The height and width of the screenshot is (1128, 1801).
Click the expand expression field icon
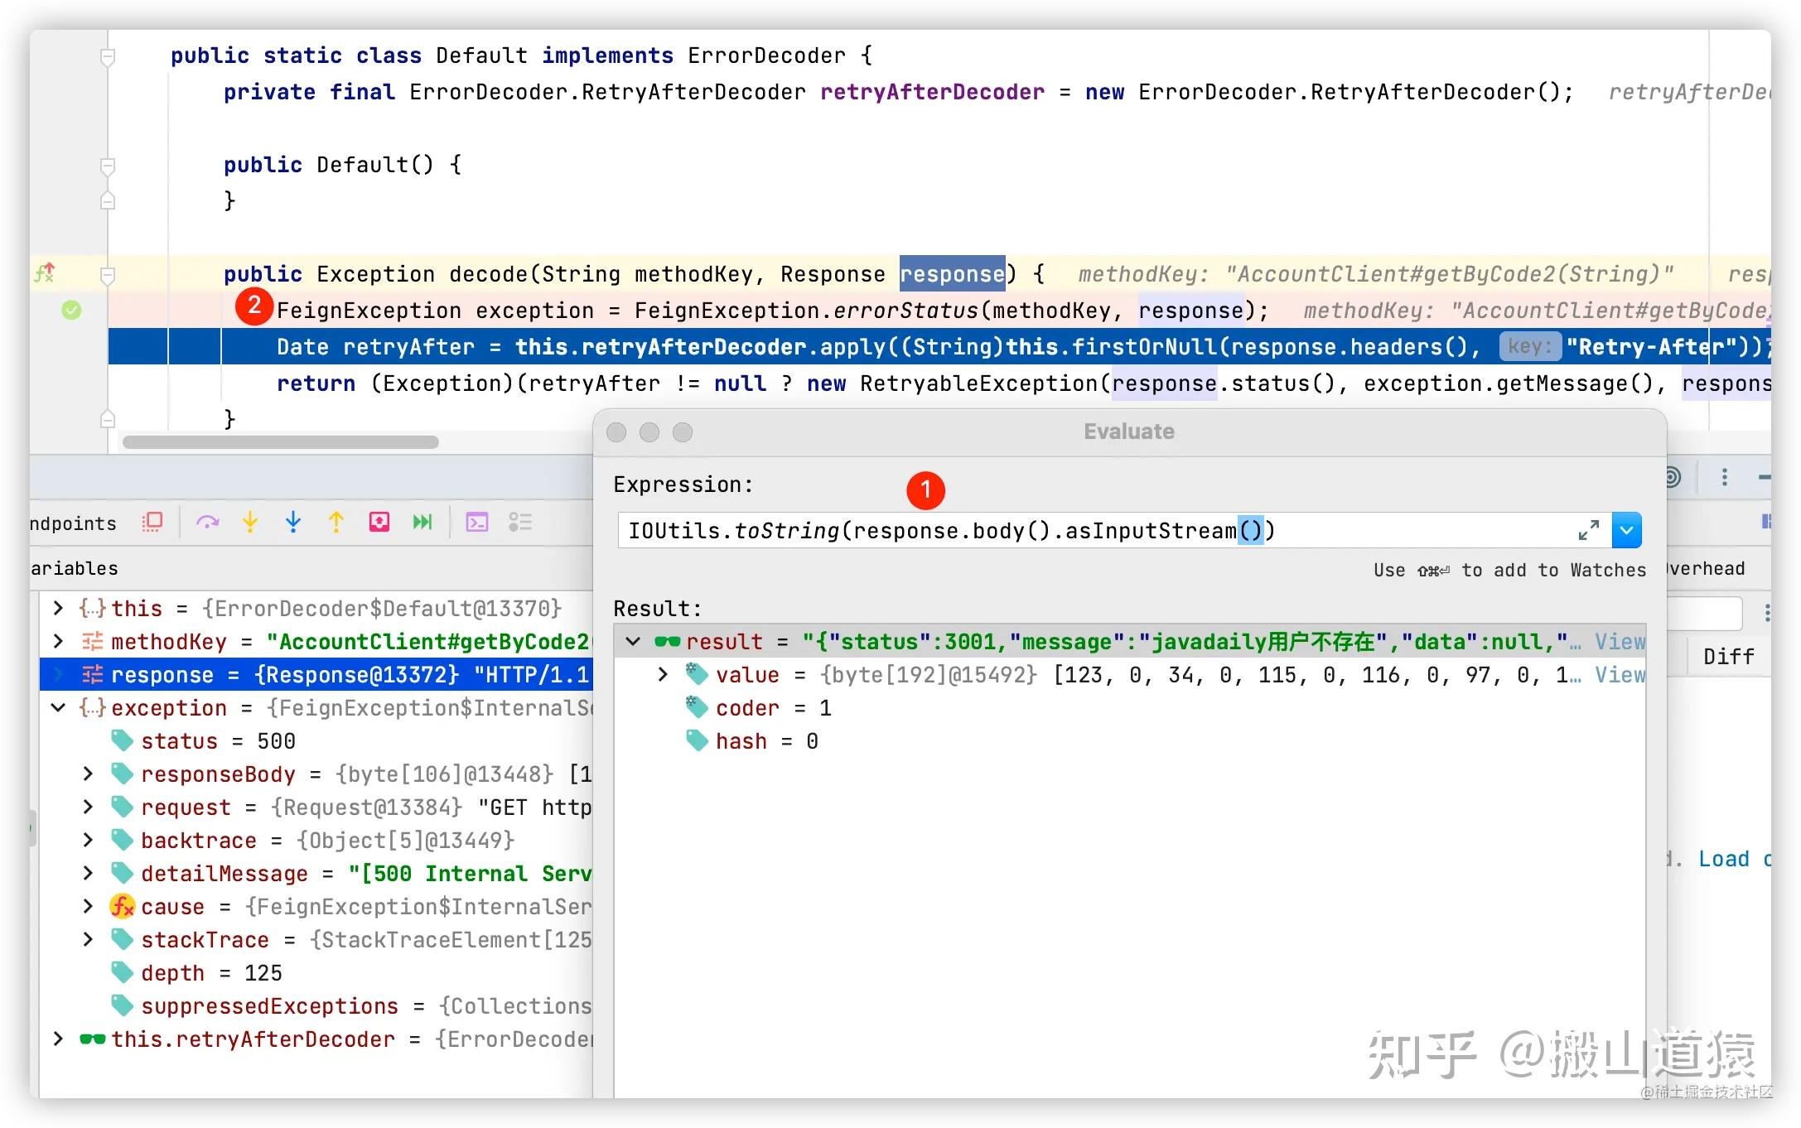(x=1589, y=531)
